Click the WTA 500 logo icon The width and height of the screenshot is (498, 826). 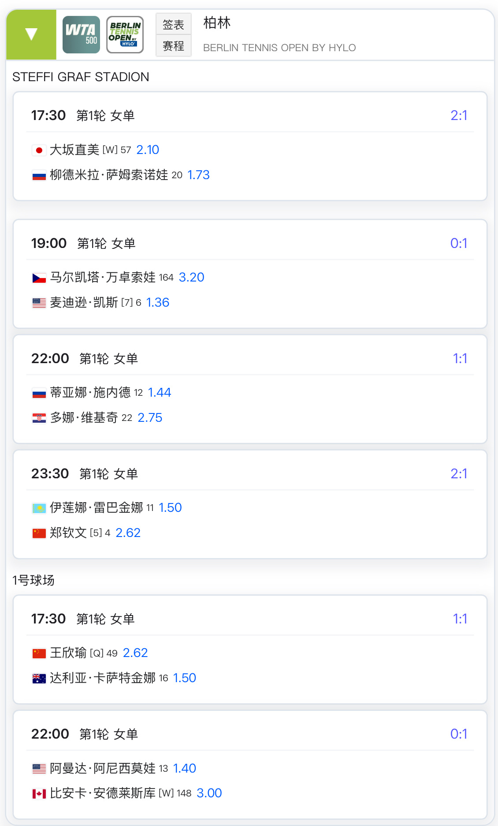(81, 34)
